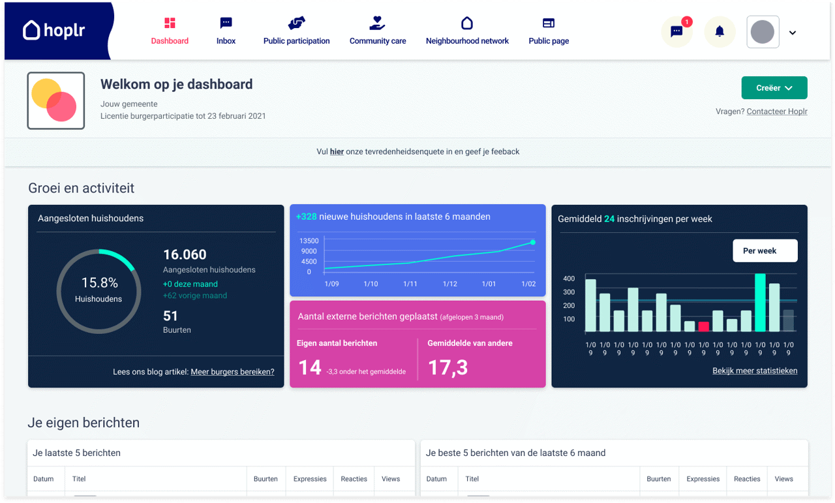Select the Views column header in 'Je laatste 5 berichten'
Screen dimensions: 835x503
point(391,479)
